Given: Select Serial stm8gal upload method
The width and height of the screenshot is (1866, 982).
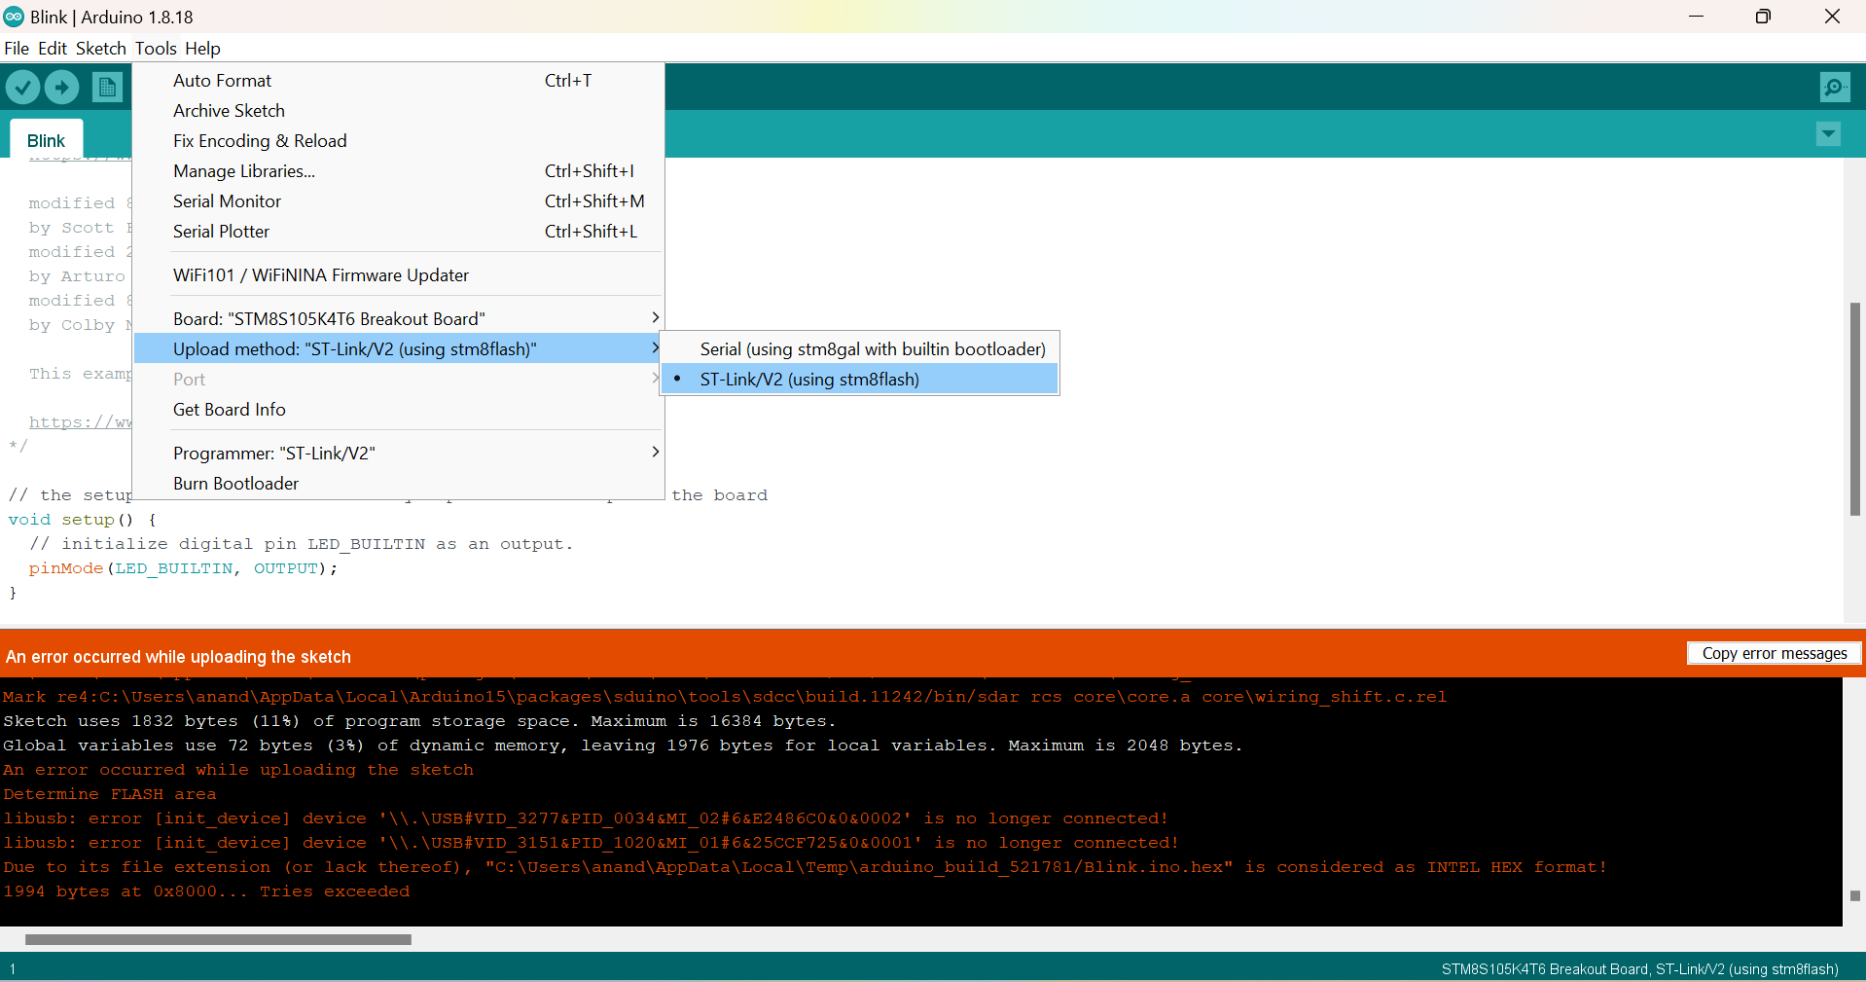Looking at the screenshot, I should (860, 349).
